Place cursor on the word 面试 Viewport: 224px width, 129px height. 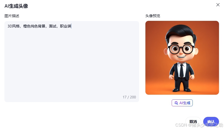[x=53, y=26]
